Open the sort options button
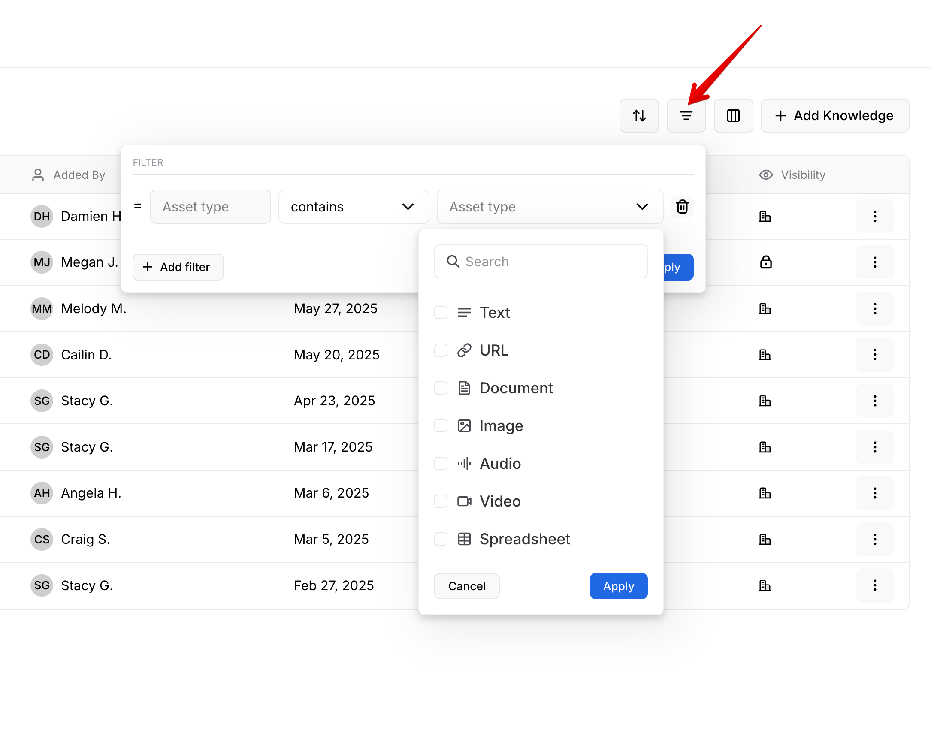Viewport: 931px width, 730px height. (x=639, y=115)
